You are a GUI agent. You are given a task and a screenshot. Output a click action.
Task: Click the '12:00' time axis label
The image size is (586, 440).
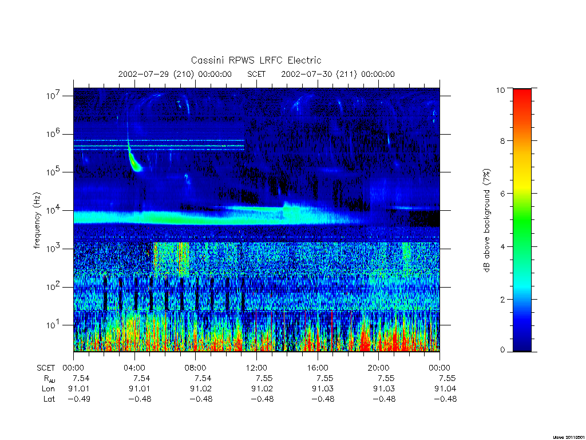(256, 368)
